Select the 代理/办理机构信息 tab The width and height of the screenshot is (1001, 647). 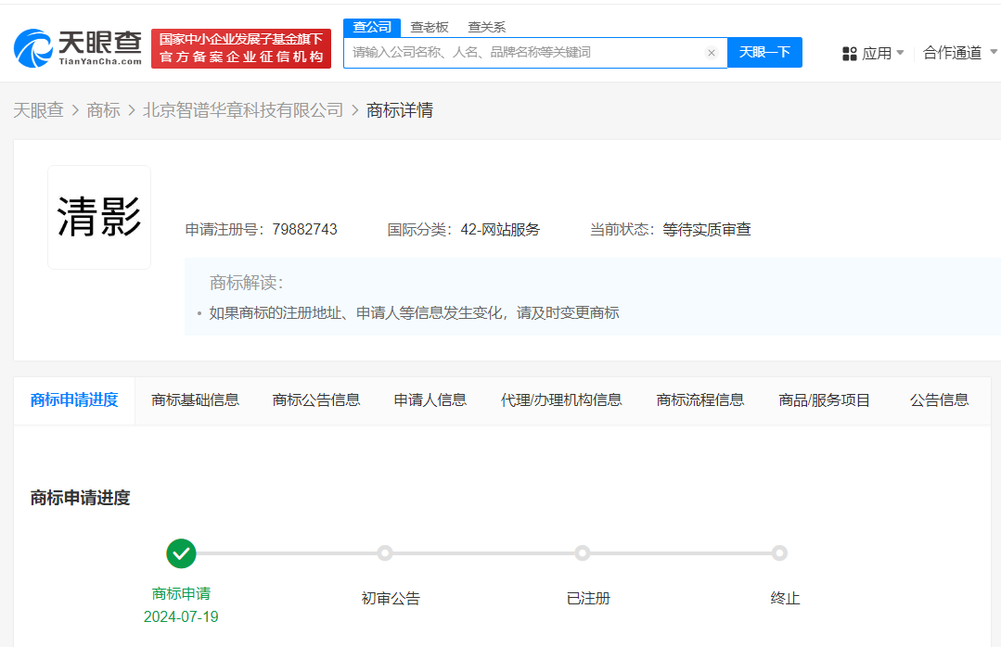pyautogui.click(x=561, y=400)
